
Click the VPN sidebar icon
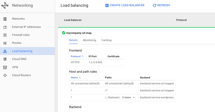(x=5, y=67)
